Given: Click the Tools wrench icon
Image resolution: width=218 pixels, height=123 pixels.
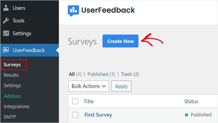Looking at the screenshot, I should click(x=6, y=21).
